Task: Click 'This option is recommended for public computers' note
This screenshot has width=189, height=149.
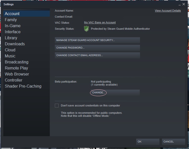Action: (x=91, y=113)
